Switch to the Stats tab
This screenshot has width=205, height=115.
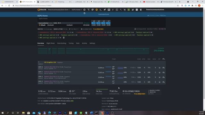(78, 43)
